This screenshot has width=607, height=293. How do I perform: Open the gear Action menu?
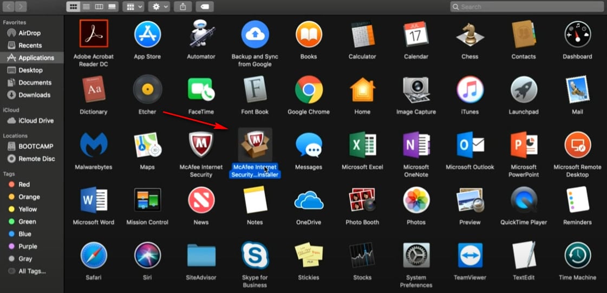pyautogui.click(x=160, y=6)
